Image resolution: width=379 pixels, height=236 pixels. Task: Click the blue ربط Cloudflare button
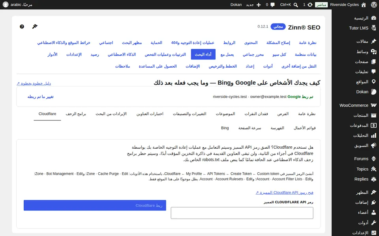(x=95, y=205)
